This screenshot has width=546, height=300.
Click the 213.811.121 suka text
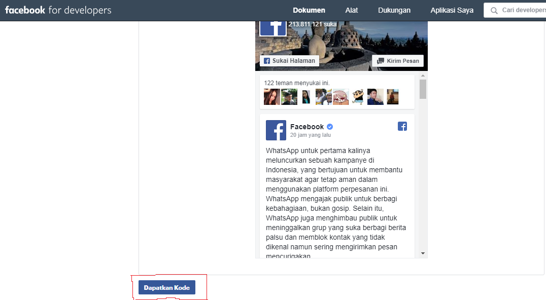tap(313, 24)
